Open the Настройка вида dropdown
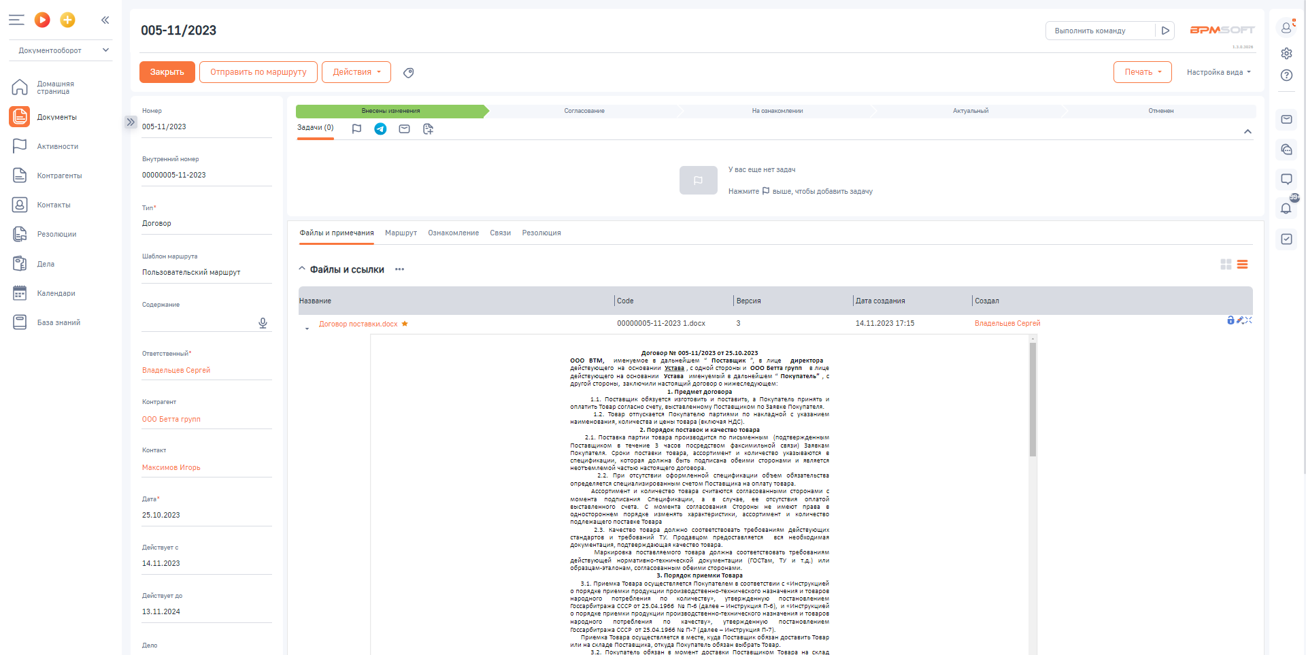 (1218, 72)
